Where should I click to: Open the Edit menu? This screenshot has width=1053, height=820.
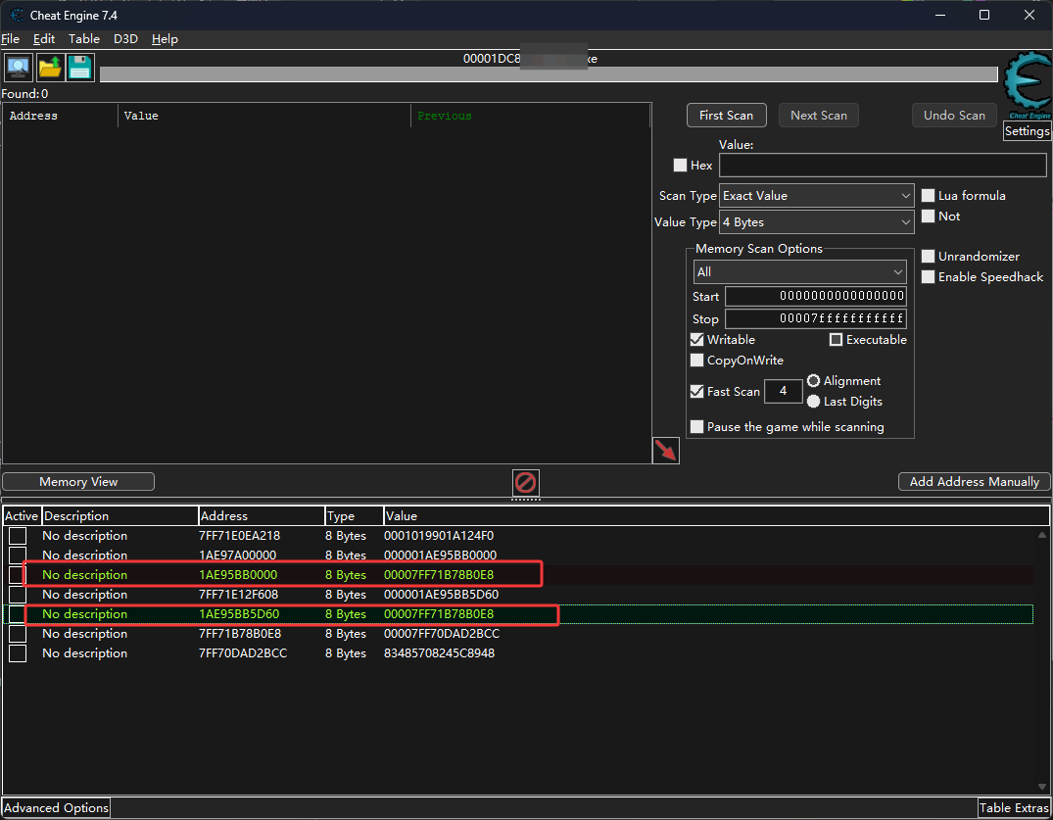(44, 39)
